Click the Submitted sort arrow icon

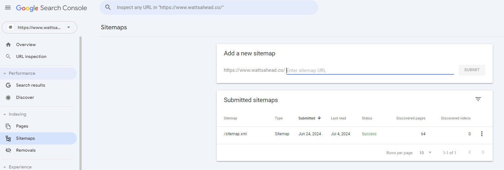pos(319,118)
